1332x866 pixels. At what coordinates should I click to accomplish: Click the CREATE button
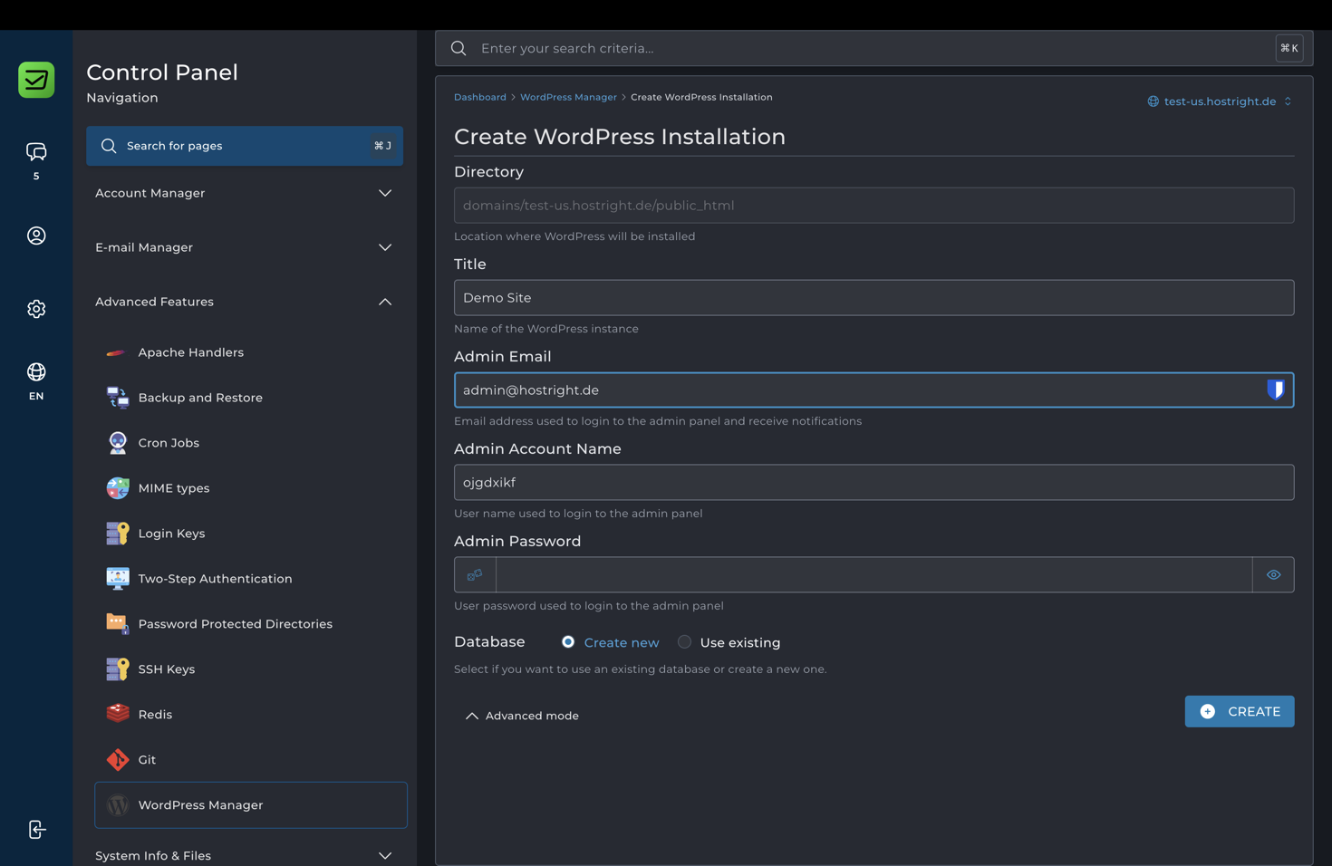(1239, 712)
